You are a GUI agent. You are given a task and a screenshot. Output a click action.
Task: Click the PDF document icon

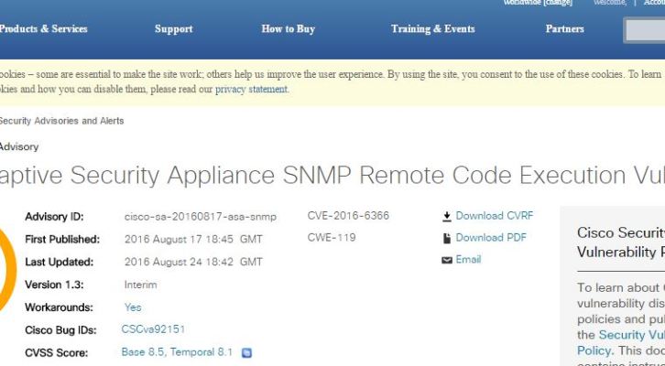pos(447,239)
